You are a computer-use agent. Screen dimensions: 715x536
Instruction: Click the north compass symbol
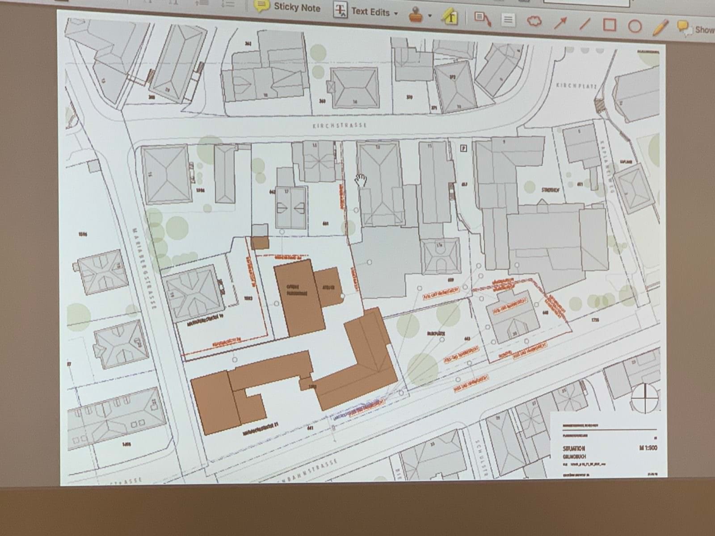[x=644, y=397]
